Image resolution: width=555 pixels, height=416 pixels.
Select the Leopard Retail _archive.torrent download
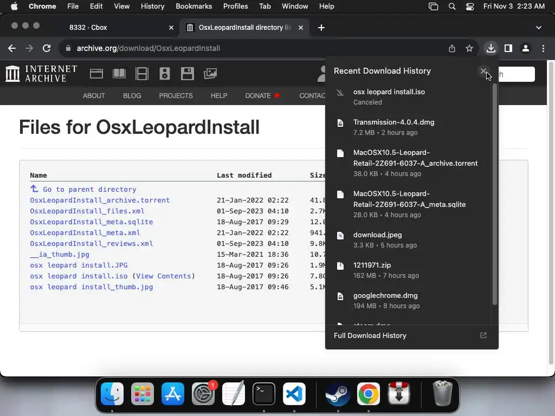pyautogui.click(x=409, y=162)
